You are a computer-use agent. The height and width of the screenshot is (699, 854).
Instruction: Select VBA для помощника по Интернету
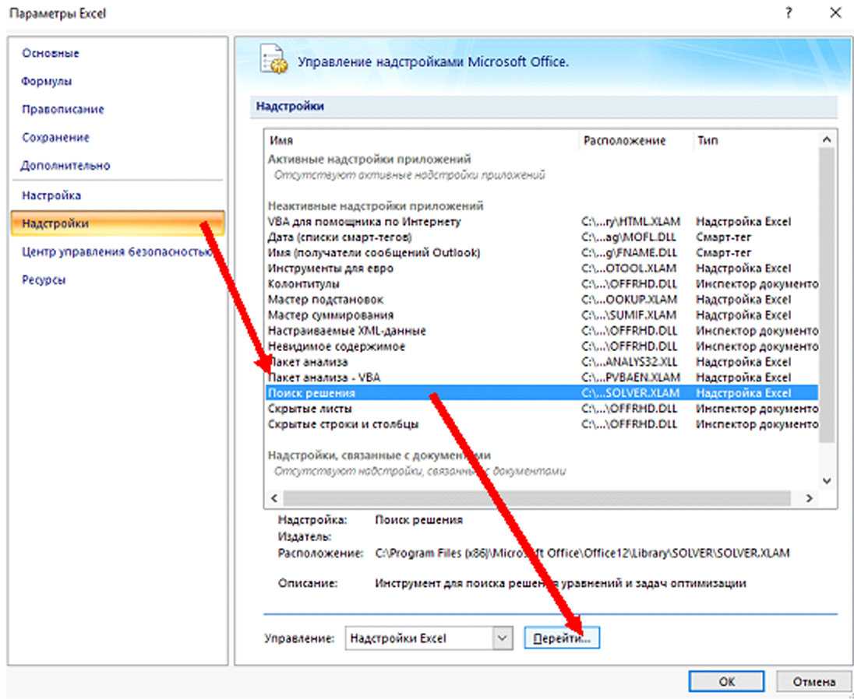click(542, 222)
